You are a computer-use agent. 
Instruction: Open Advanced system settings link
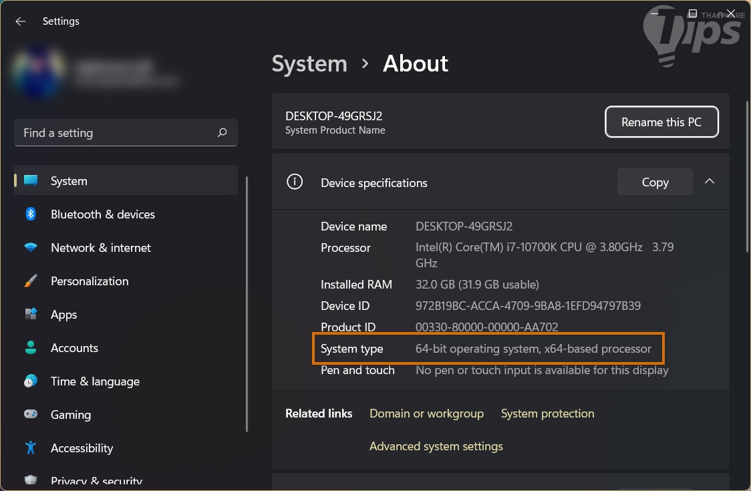point(436,446)
